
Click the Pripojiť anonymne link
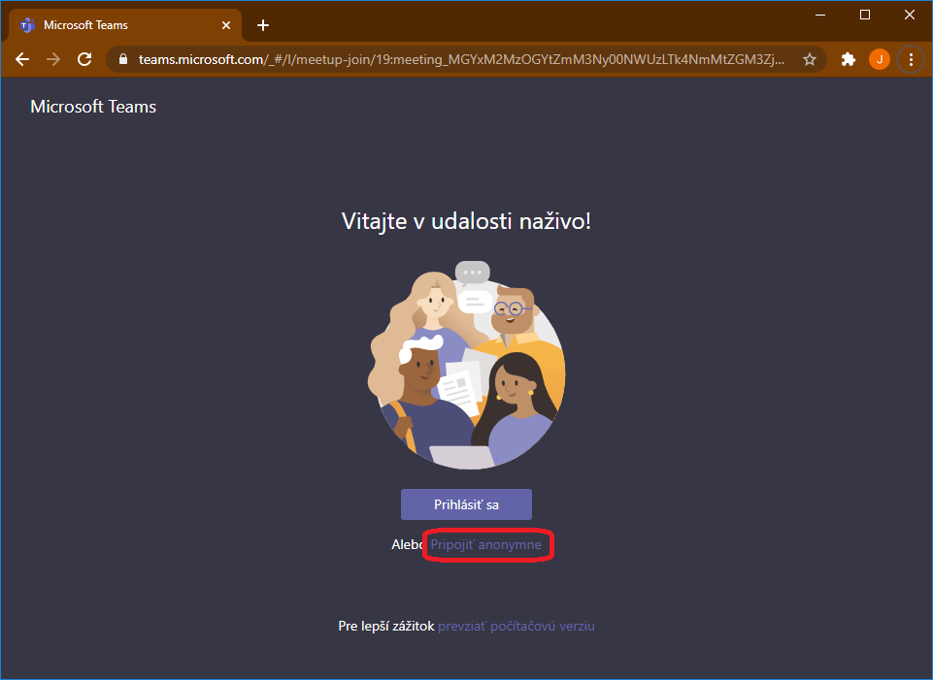point(486,545)
